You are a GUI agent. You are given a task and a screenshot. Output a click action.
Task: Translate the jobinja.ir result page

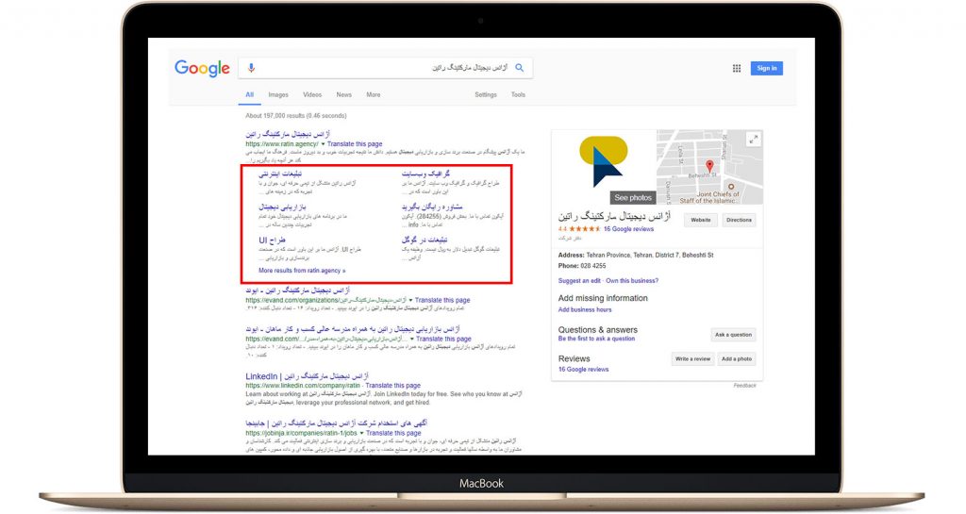[393, 433]
